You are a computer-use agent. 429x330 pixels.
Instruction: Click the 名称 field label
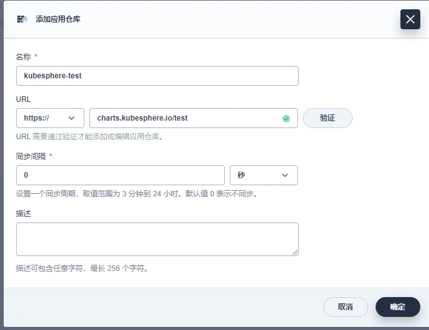23,57
